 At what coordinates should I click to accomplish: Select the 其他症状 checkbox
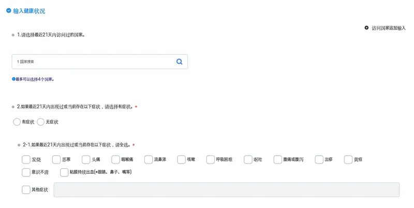coord(26,189)
